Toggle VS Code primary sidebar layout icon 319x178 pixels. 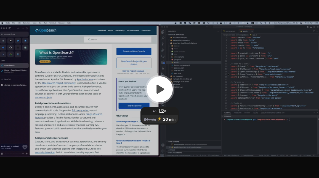(308, 27)
